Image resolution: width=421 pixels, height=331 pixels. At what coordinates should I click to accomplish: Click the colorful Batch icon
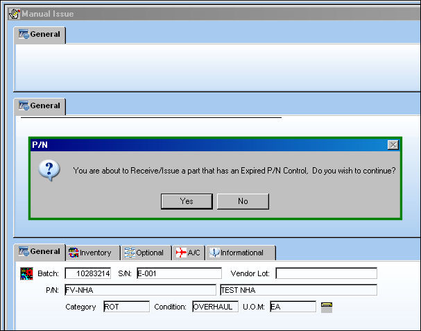[x=26, y=273]
